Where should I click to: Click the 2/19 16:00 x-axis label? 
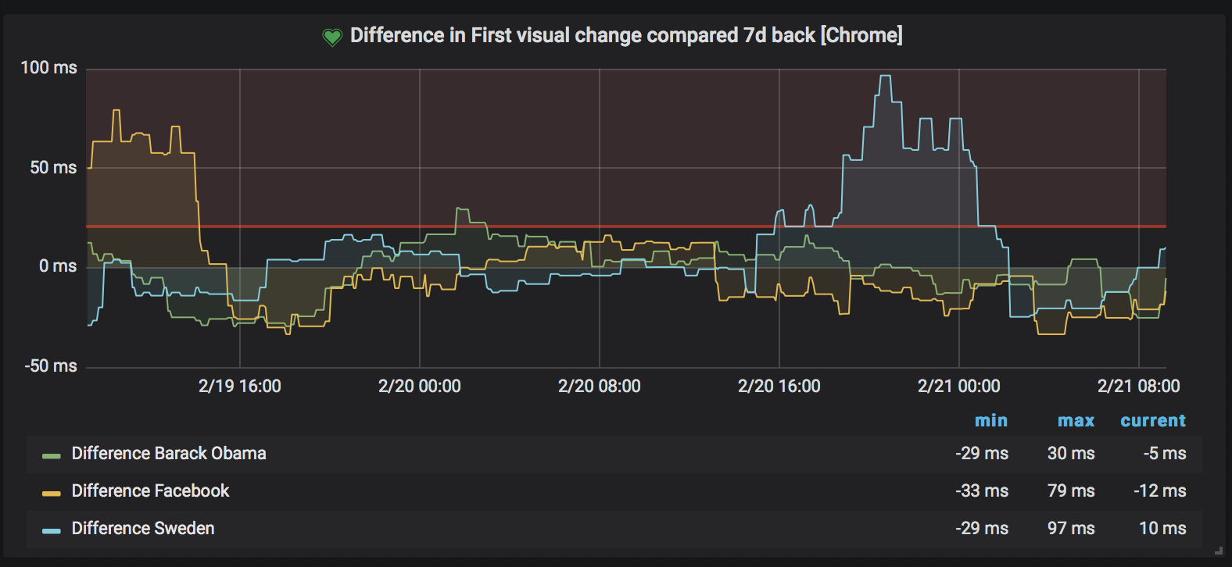coord(240,386)
